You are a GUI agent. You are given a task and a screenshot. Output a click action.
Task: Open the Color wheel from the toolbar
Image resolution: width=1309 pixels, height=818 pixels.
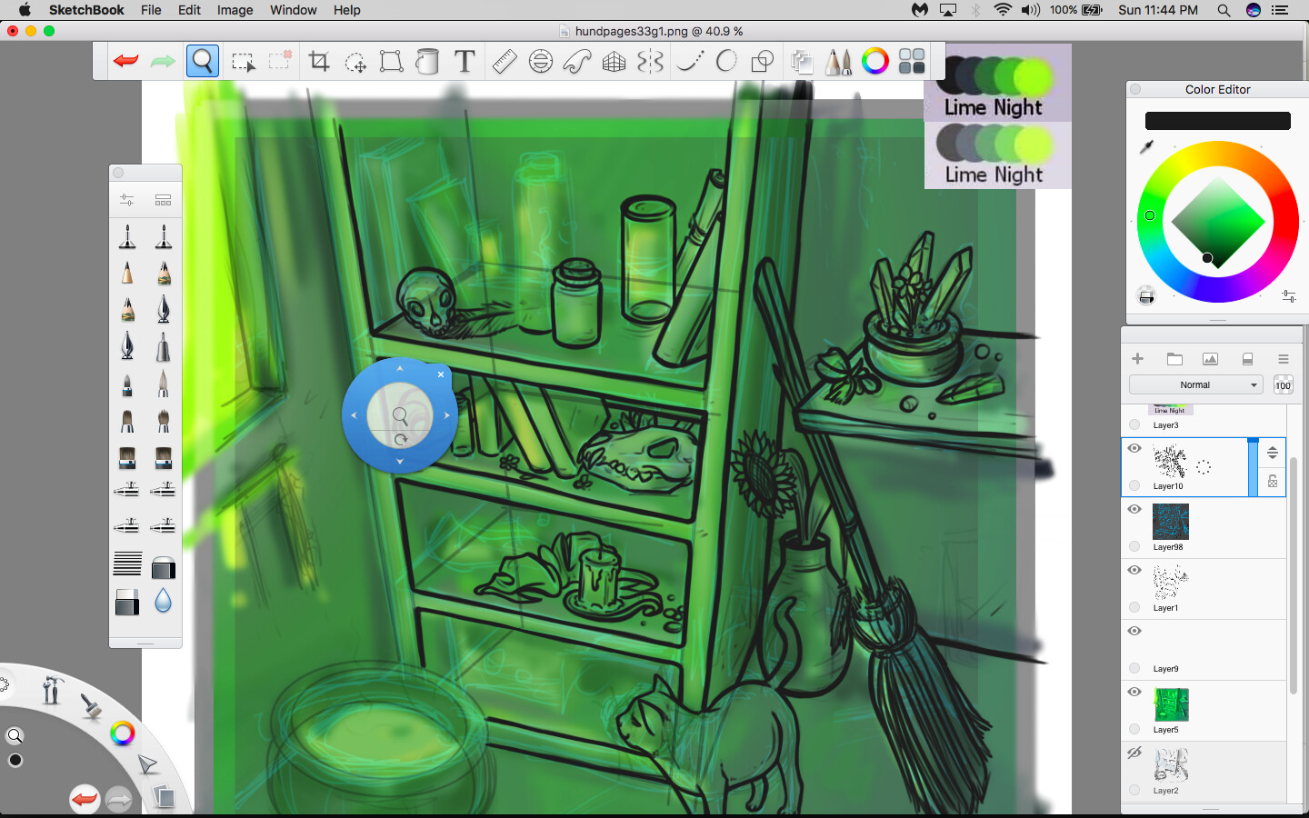click(874, 61)
